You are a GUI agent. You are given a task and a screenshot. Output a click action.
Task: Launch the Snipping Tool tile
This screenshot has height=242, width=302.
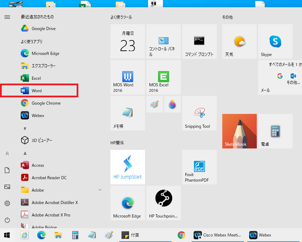pos(199,113)
